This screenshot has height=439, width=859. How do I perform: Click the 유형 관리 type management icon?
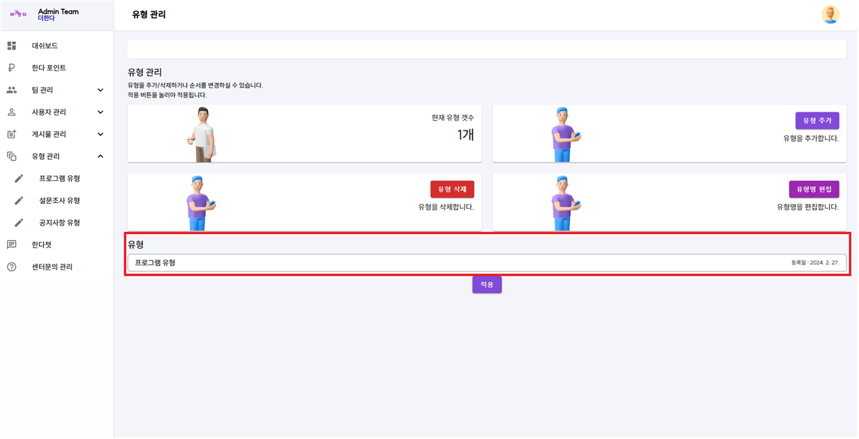click(x=11, y=156)
